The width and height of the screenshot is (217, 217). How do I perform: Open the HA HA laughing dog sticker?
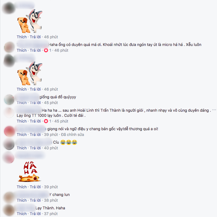[x=30, y=172]
